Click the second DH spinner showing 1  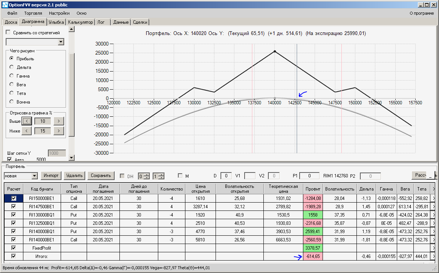159,176
